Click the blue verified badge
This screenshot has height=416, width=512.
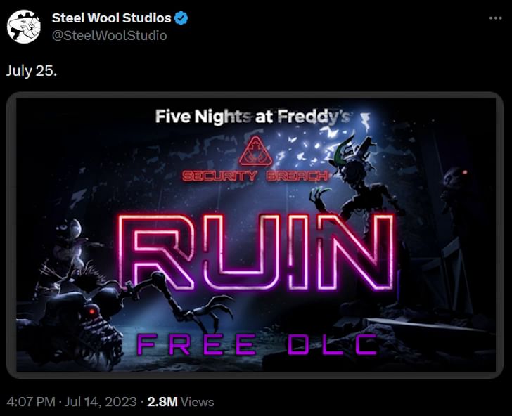pos(181,18)
